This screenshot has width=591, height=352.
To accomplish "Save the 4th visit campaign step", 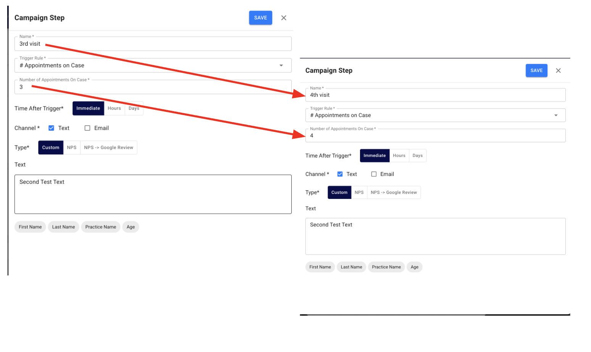I will coord(536,70).
